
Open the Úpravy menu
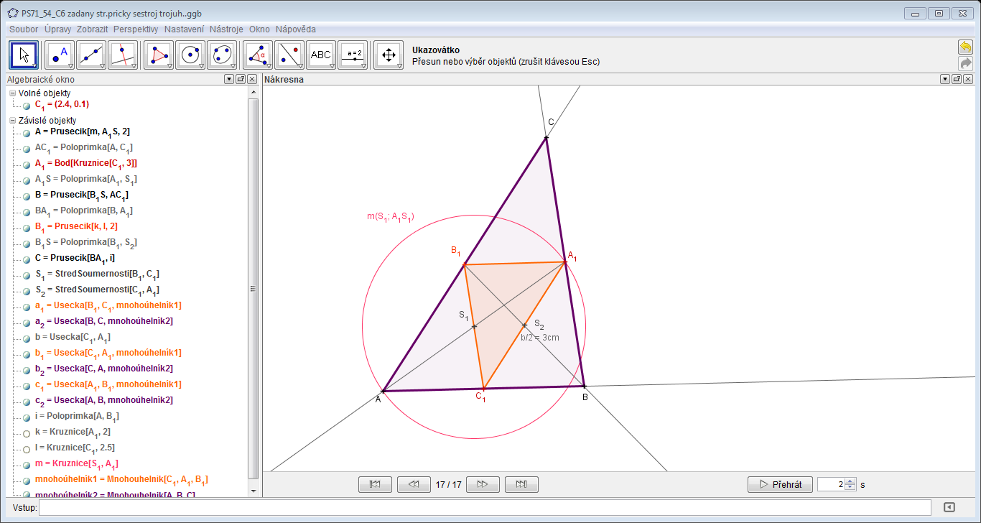coord(57,29)
